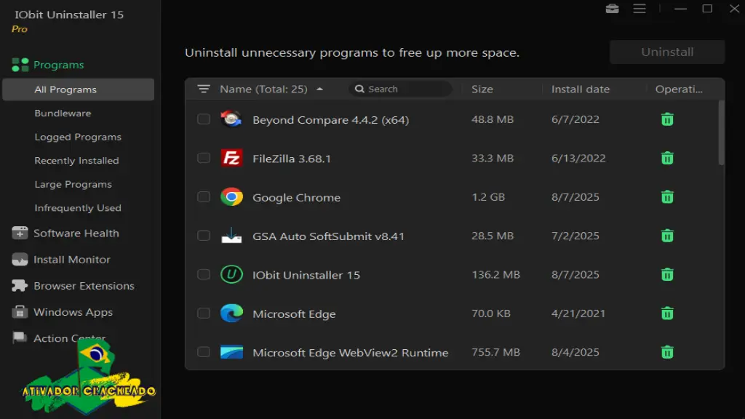Tick the Google Chrome checkbox
745x419 pixels.
pyautogui.click(x=204, y=196)
